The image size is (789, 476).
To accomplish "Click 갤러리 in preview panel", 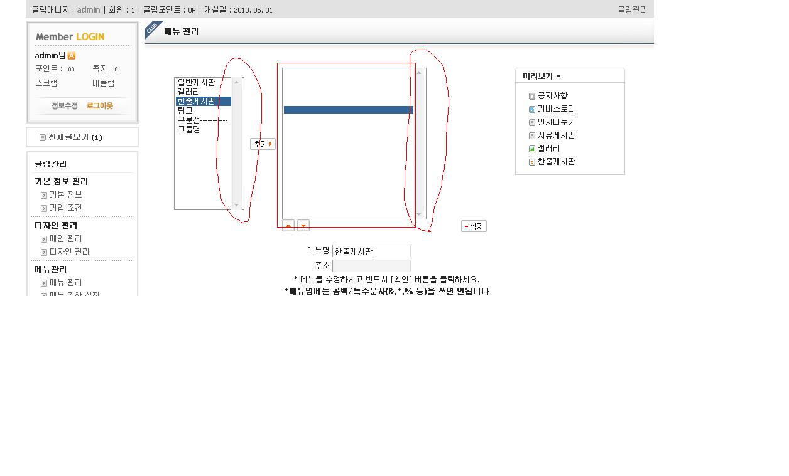I will [x=549, y=149].
